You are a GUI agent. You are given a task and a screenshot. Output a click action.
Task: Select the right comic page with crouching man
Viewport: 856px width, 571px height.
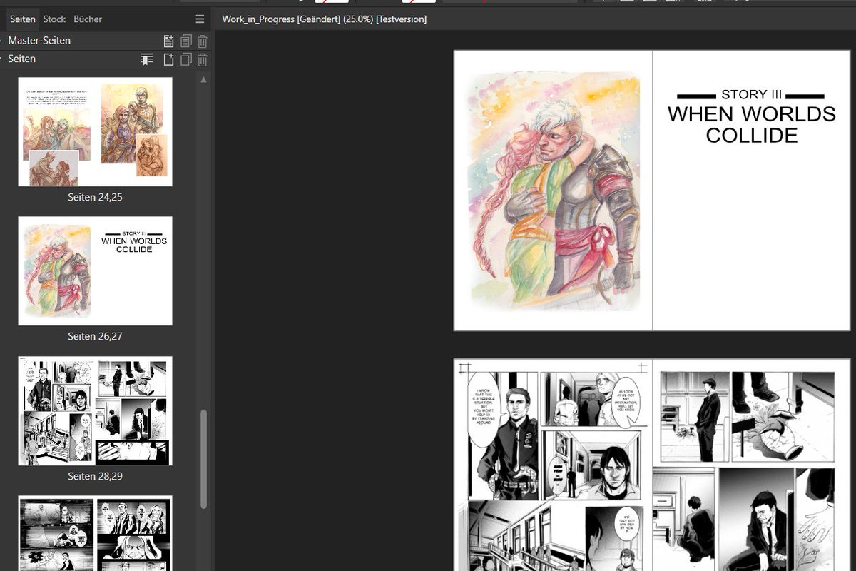[x=751, y=464]
